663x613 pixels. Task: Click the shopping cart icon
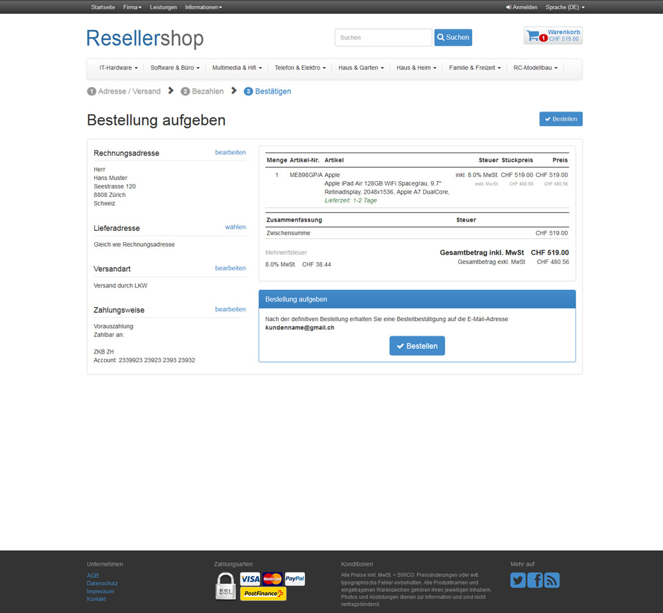click(534, 36)
